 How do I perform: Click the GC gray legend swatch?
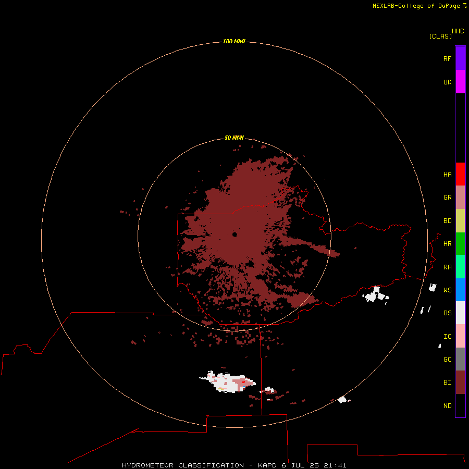460,359
